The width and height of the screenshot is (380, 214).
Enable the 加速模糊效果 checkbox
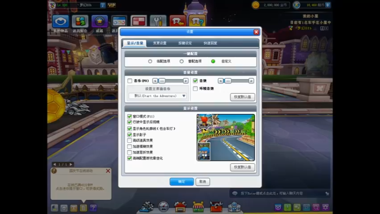point(129,146)
